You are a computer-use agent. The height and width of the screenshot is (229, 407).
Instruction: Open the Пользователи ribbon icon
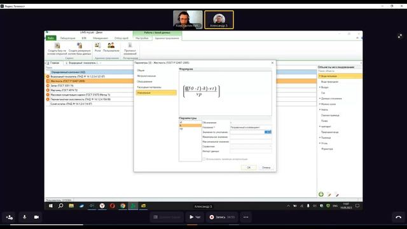(x=111, y=45)
